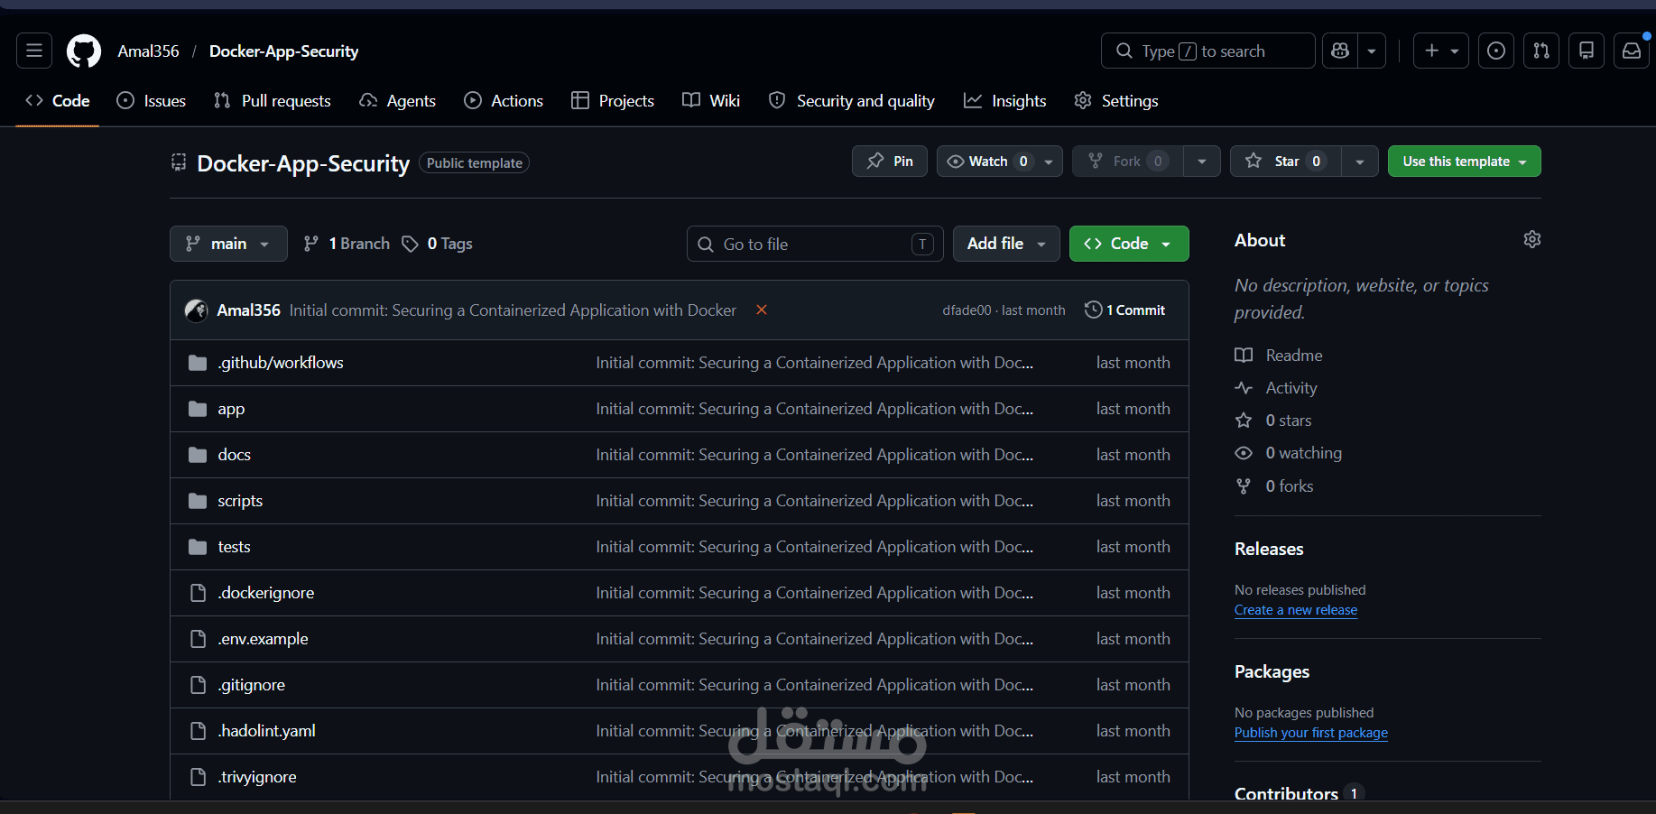The width and height of the screenshot is (1656, 814).
Task: Expand the Fork options dropdown arrow
Action: coord(1202,162)
